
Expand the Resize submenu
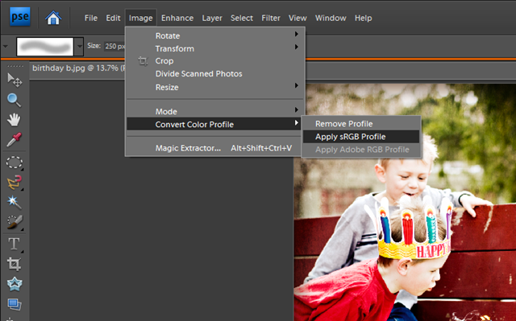click(214, 87)
